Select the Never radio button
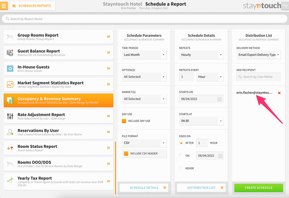289x198 pixels. (181, 168)
